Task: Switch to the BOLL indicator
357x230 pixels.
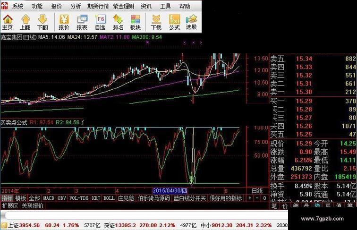Action: pos(109,198)
